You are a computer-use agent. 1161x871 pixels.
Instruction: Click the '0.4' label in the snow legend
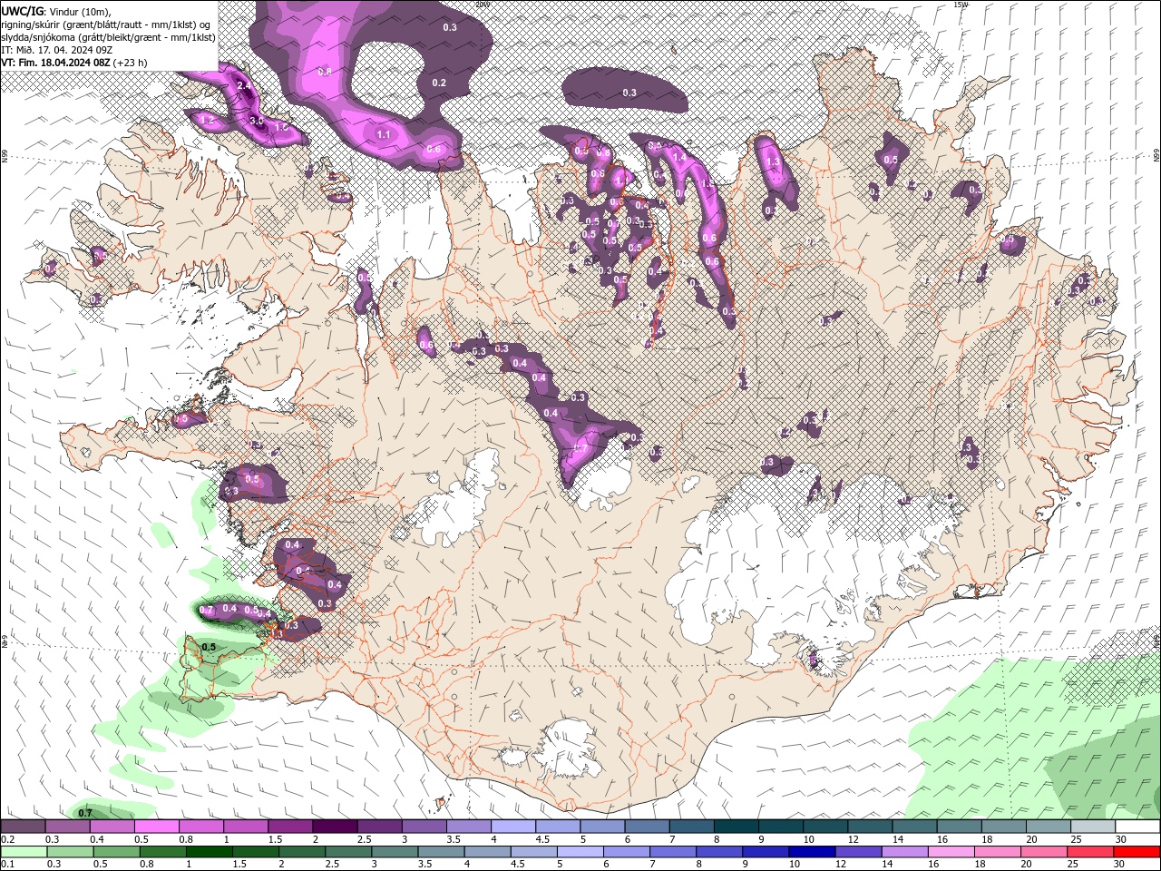[97, 840]
